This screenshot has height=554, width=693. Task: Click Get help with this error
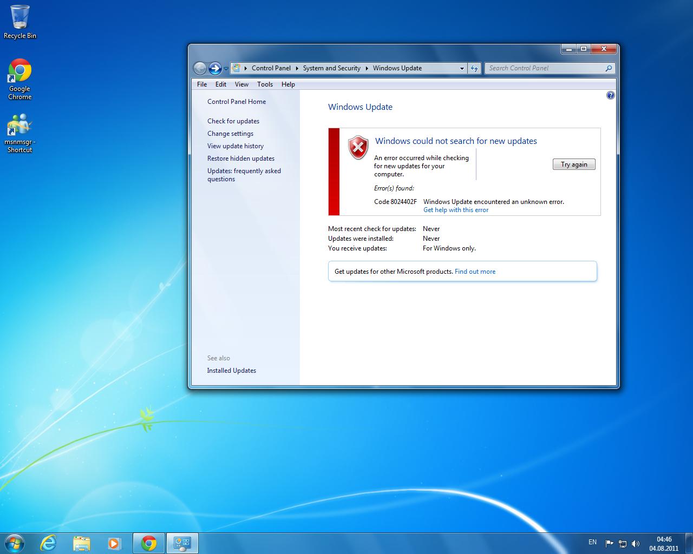tap(456, 210)
